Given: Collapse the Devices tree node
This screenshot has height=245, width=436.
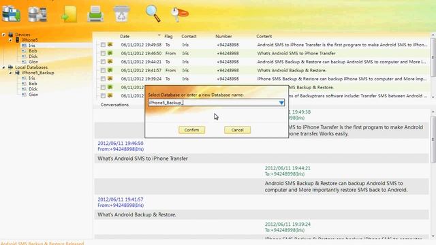Looking at the screenshot, I should 3,35.
